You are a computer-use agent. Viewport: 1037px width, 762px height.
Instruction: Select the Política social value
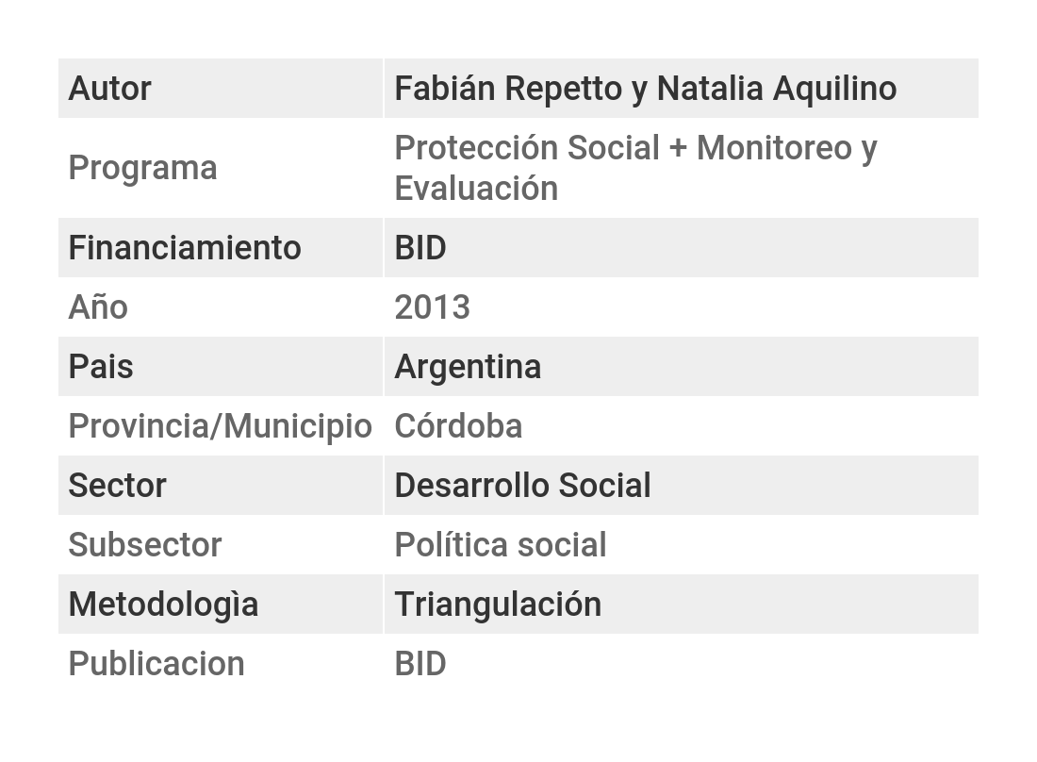[500, 545]
